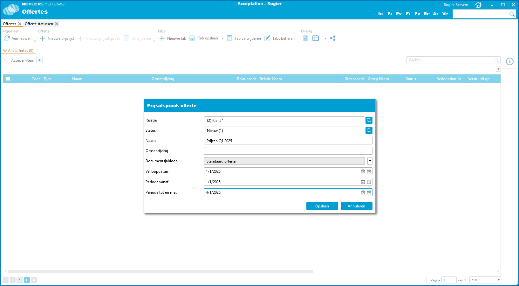Screen dimensions: 519x286
Task: Open the page size dropdown showing 100
Action: point(498,280)
